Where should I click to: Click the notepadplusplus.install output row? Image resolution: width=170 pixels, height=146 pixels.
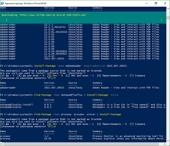pyautogui.click(x=83, y=105)
